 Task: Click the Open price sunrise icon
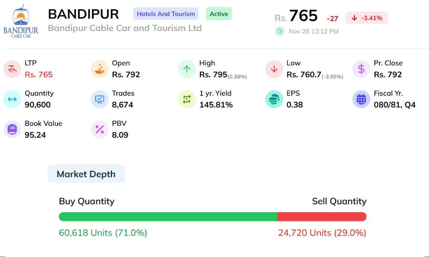click(x=99, y=69)
